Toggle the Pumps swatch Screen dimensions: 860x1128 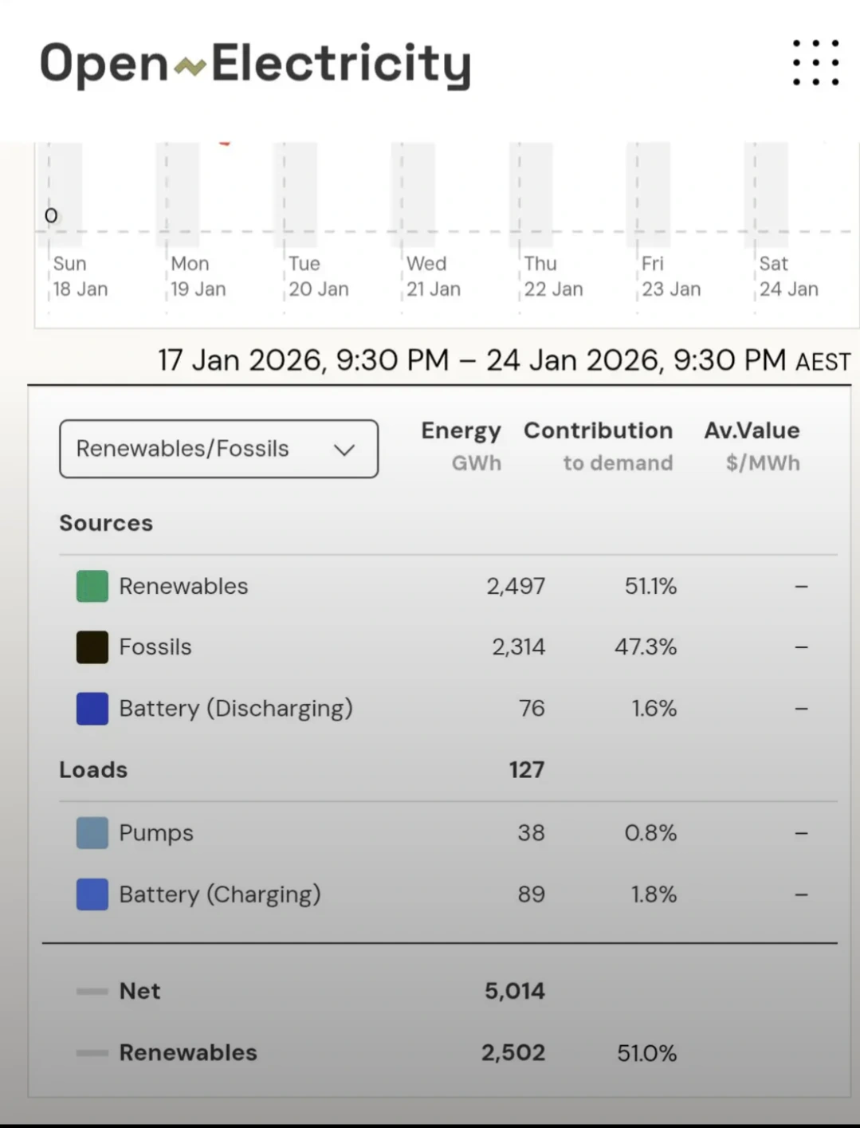(x=92, y=833)
